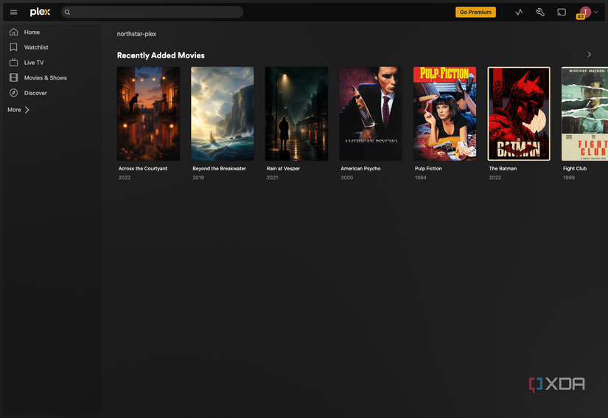Click the year 2021 under Rain at Vesper
The width and height of the screenshot is (608, 418).
coord(272,178)
